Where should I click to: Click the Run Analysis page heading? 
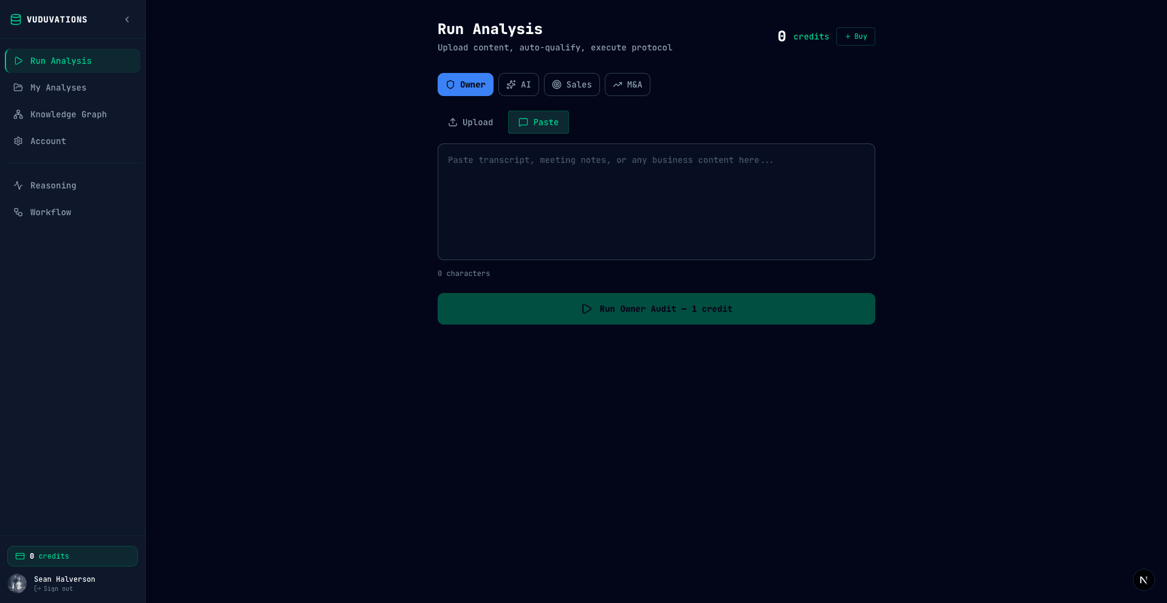pos(490,29)
